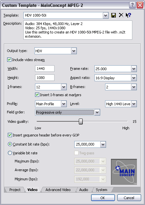Click the OK button
This screenshot has height=205, width=145.
pyautogui.click(x=103, y=198)
